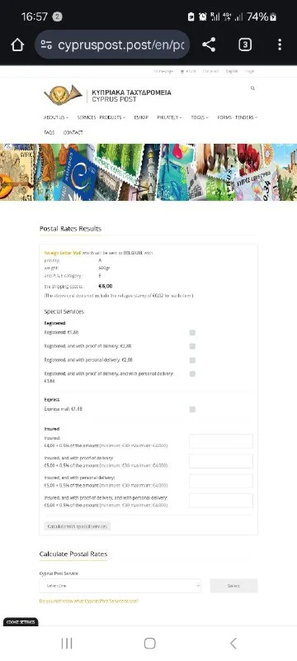
Task: Tick the Registered €1,88 checkbox
Action: (192, 333)
